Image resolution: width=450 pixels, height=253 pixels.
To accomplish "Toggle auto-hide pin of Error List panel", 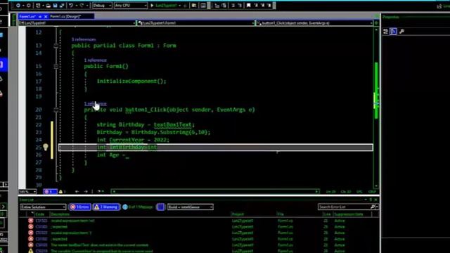I will click(x=371, y=200).
